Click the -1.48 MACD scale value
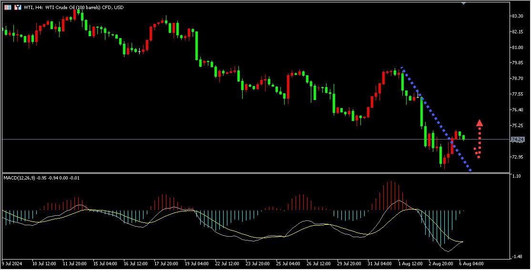Screen dimensions: 531x270 [x=516, y=257]
